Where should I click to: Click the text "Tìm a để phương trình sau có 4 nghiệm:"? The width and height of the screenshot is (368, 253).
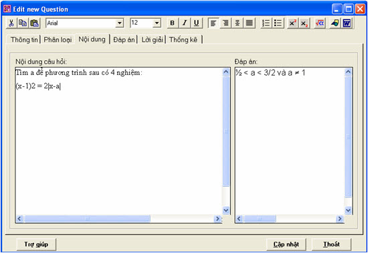tap(79, 72)
